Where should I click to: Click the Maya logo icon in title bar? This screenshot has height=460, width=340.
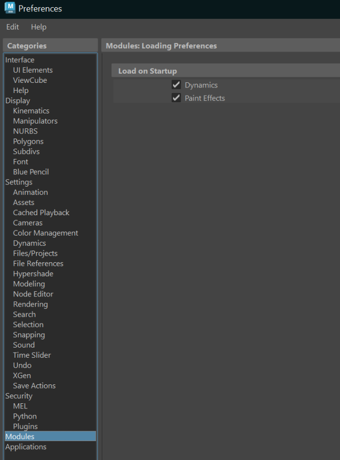click(x=10, y=8)
